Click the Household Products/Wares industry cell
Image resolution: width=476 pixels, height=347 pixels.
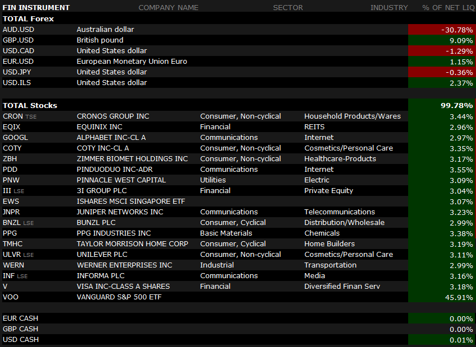pyautogui.click(x=353, y=116)
